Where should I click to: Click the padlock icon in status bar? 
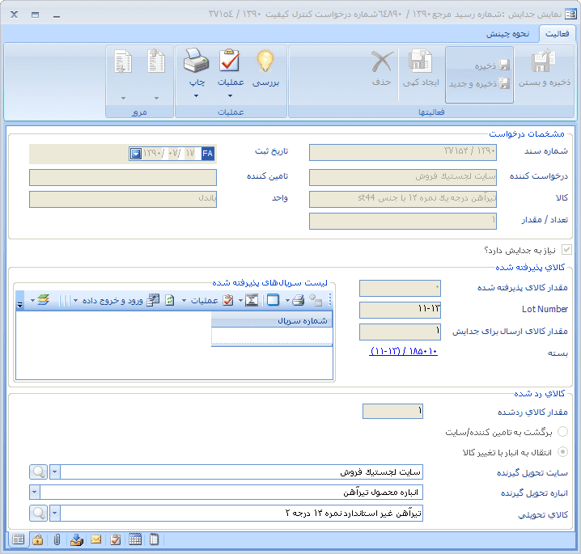pos(37,540)
